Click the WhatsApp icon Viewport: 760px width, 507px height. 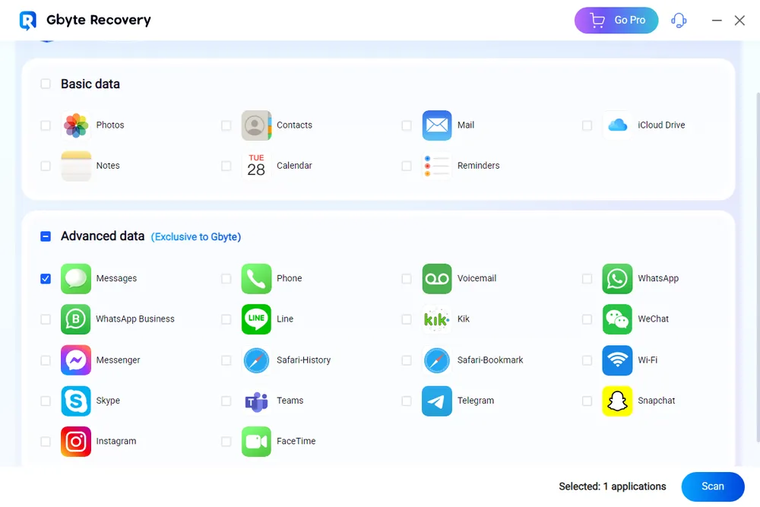pyautogui.click(x=617, y=279)
